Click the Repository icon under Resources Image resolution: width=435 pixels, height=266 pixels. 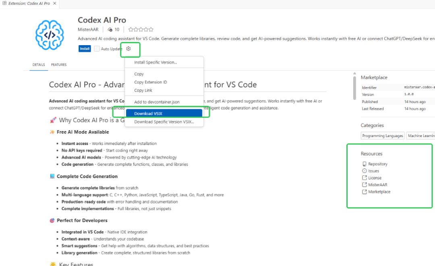365,164
